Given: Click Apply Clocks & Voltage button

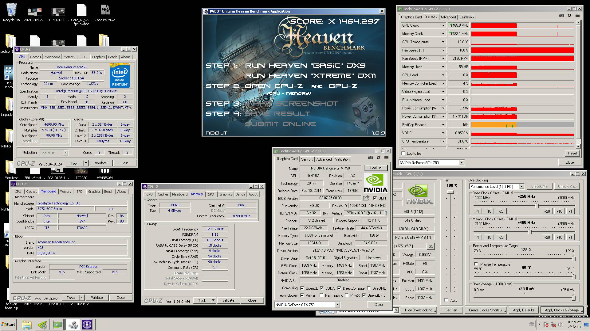Looking at the screenshot, I should [x=561, y=310].
